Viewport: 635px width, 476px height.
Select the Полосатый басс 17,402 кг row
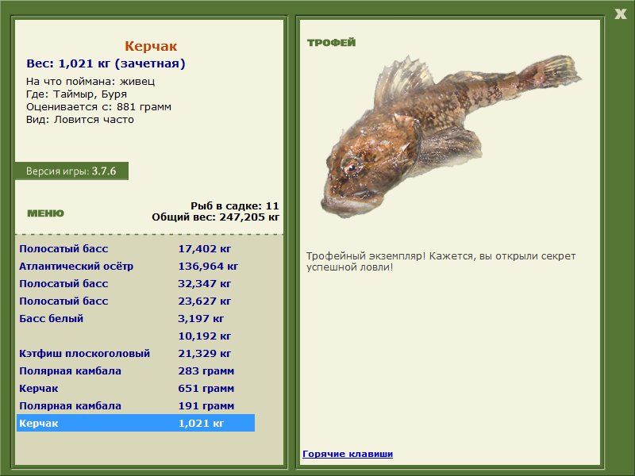[136, 248]
